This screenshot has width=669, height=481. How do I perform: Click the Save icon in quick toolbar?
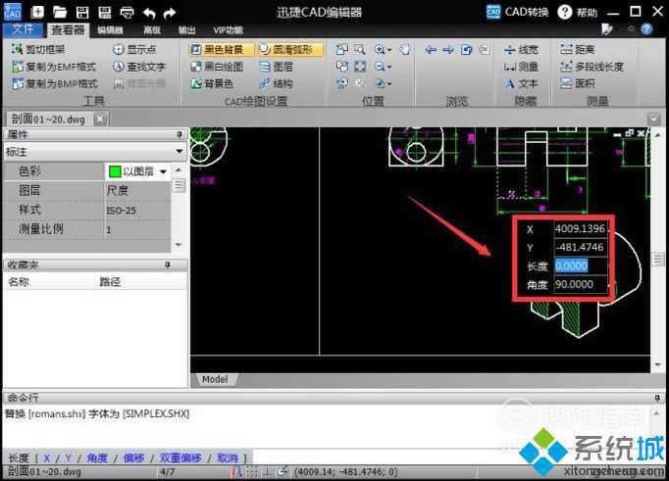(x=82, y=12)
